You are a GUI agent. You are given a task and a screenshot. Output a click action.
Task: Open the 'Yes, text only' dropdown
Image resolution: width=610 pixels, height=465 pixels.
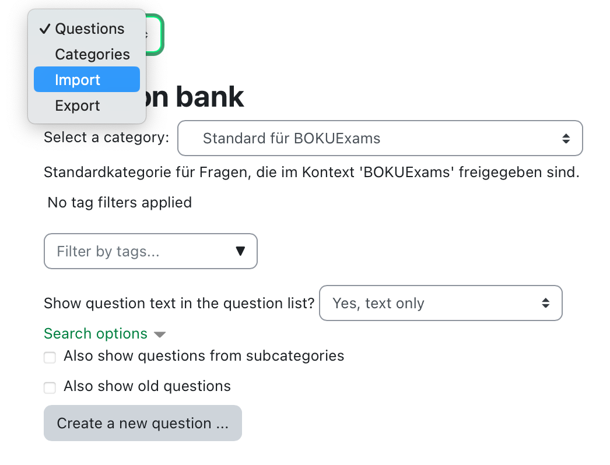pyautogui.click(x=440, y=303)
